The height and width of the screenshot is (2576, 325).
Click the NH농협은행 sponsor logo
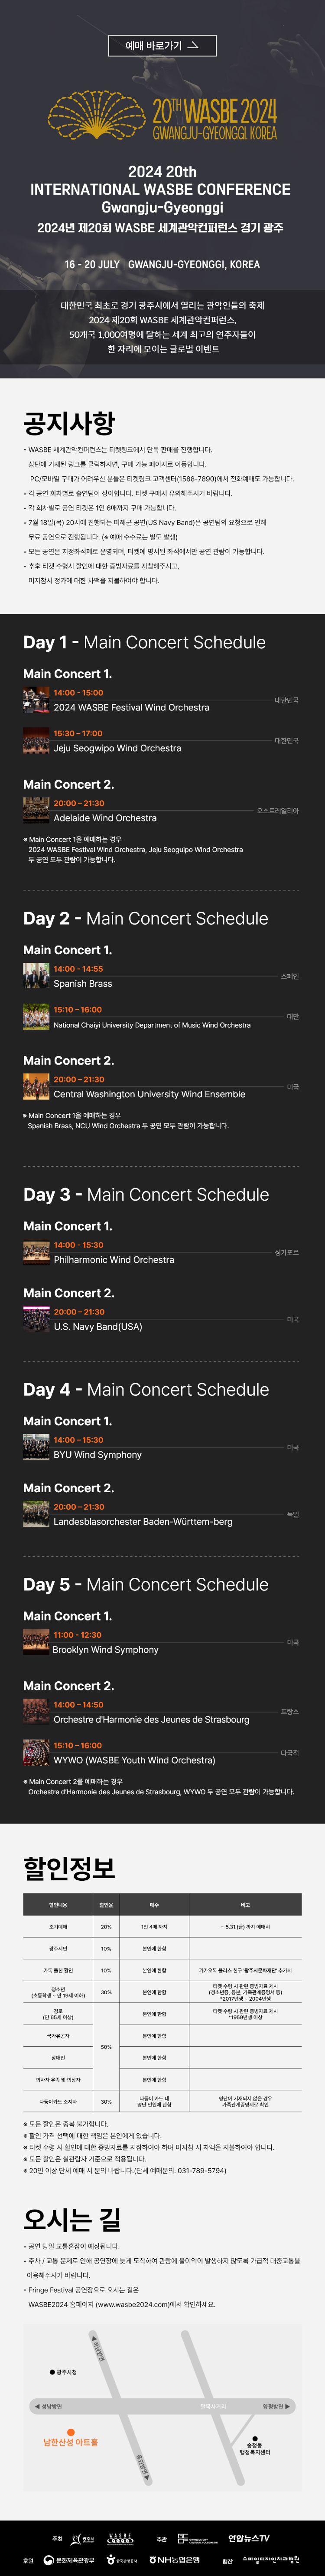175,2560
